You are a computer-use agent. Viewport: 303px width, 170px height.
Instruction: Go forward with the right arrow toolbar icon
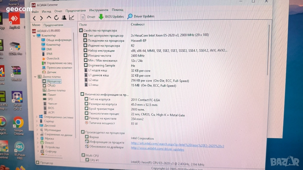click(x=41, y=18)
